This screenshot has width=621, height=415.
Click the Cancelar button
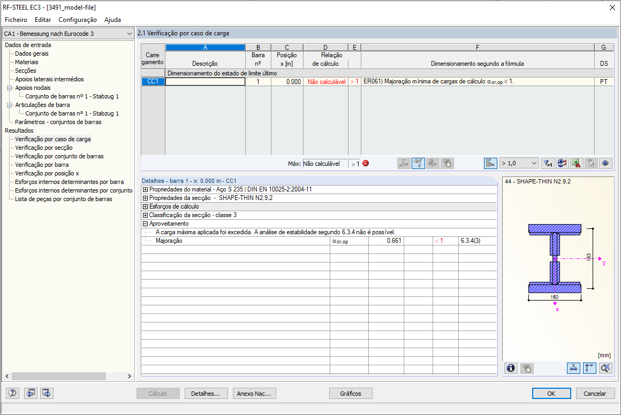(595, 394)
